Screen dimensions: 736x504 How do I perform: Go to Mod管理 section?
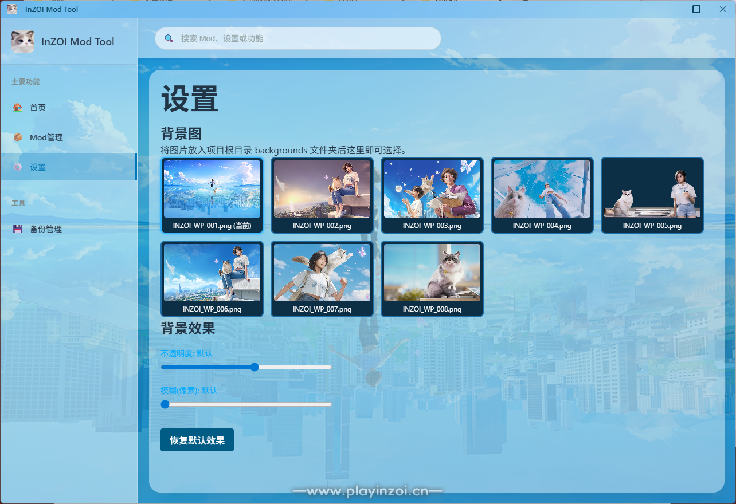pos(46,137)
